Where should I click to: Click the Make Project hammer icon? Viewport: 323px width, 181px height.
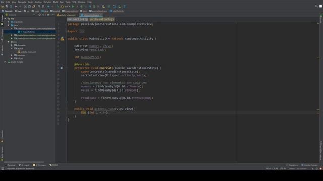58,7
